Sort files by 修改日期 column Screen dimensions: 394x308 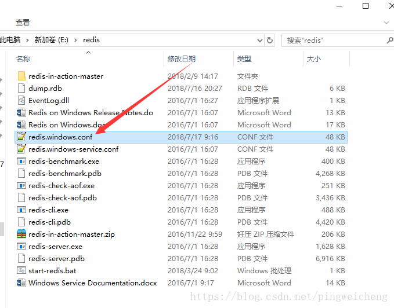click(182, 59)
